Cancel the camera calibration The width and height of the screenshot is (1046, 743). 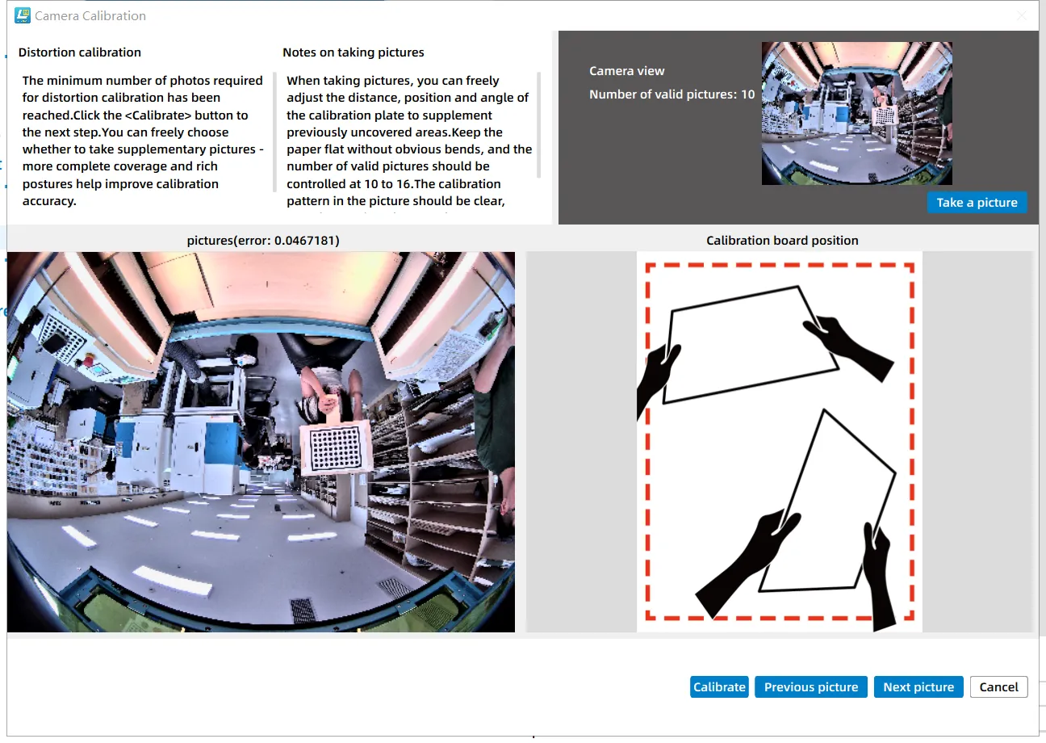coord(998,686)
